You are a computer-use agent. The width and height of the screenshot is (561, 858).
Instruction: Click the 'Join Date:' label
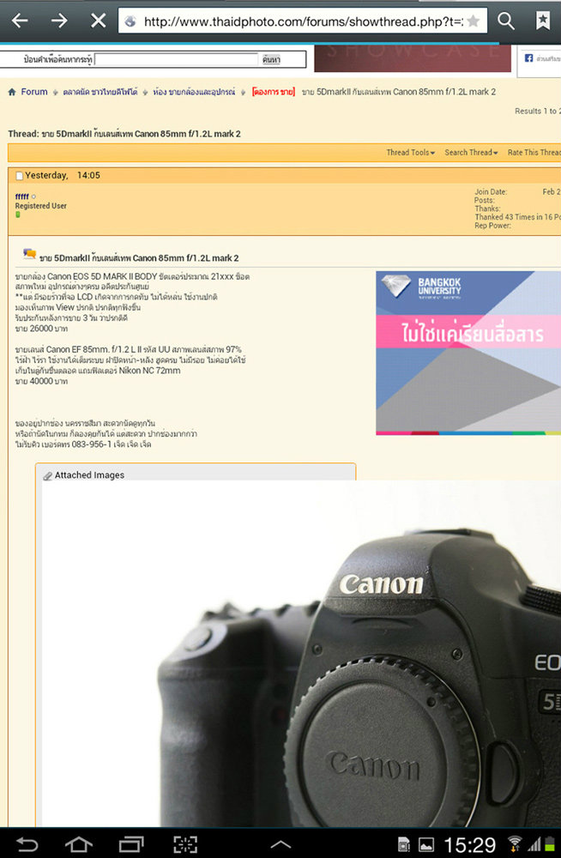click(x=491, y=192)
